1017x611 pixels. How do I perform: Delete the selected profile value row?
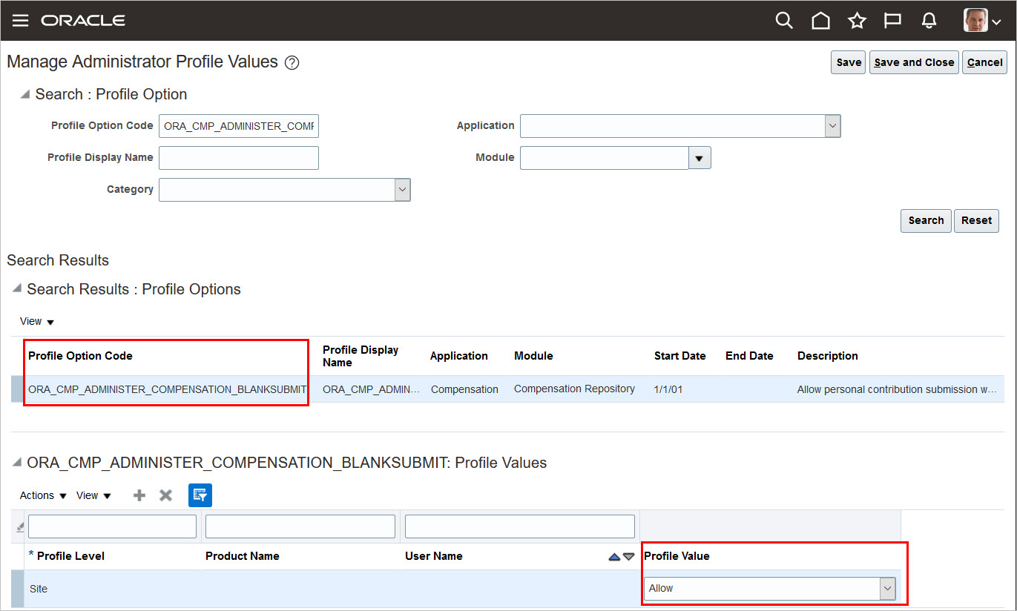point(166,495)
